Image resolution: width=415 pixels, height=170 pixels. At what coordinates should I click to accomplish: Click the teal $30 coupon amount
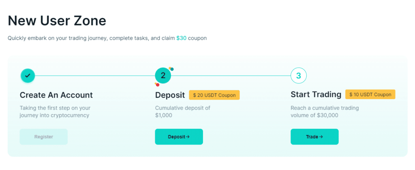click(181, 38)
